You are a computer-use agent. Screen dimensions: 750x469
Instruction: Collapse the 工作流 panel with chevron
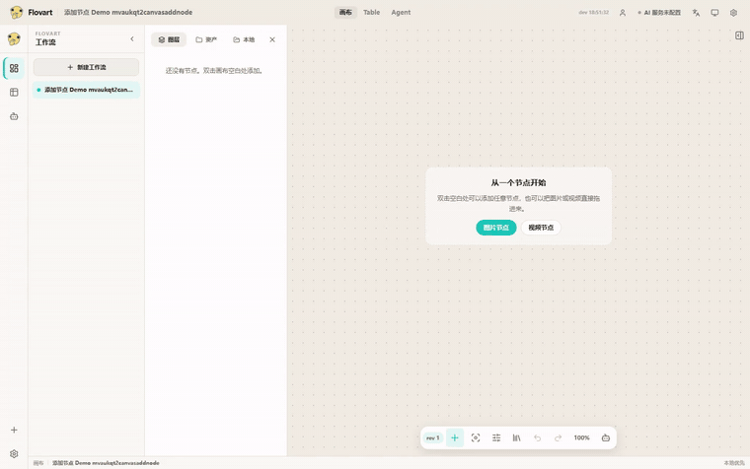pyautogui.click(x=132, y=39)
